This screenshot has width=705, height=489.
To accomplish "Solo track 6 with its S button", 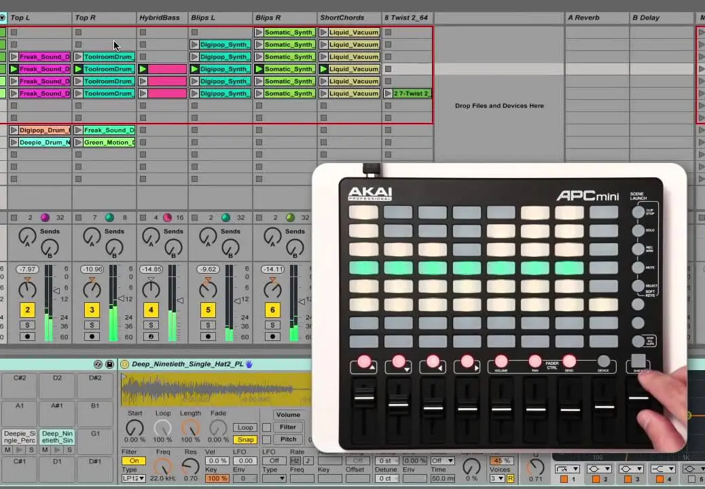I will tap(272, 325).
